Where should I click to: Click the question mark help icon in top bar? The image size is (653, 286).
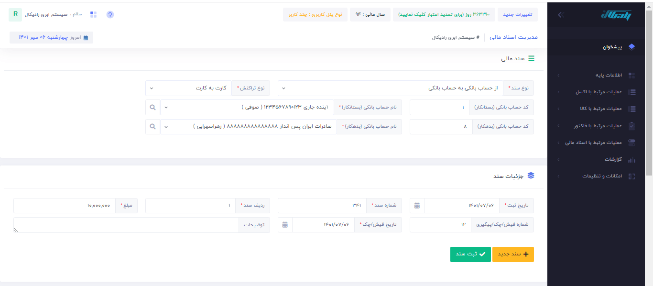(x=110, y=15)
